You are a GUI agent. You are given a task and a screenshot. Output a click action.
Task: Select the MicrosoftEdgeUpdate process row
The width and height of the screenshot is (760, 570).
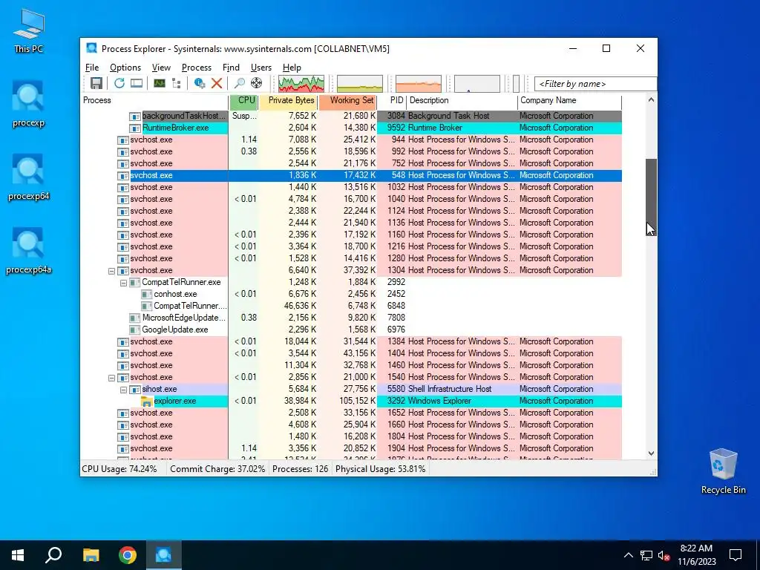point(351,318)
